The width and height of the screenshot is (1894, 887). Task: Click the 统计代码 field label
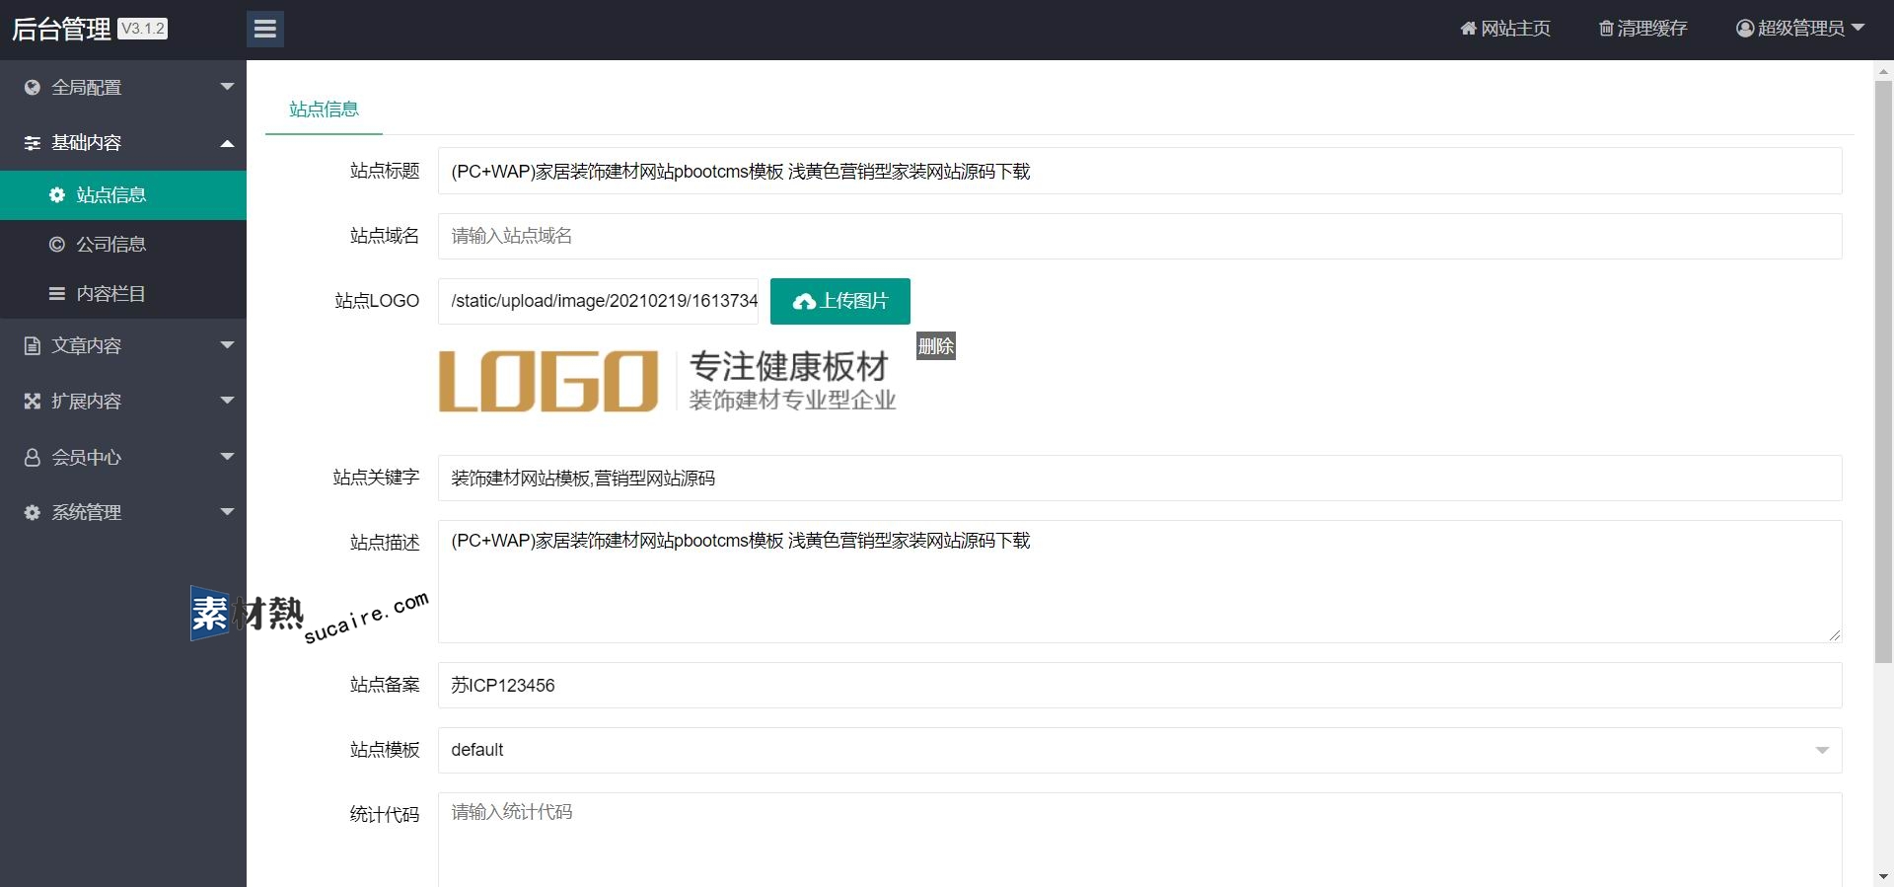click(x=385, y=815)
